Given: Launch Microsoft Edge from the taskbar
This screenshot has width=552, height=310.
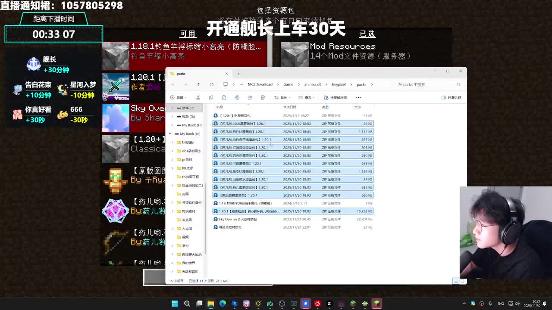Looking at the screenshot, I should pyautogui.click(x=223, y=304).
